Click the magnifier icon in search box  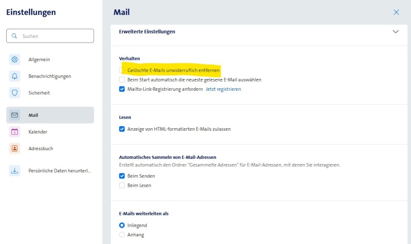tap(14, 36)
